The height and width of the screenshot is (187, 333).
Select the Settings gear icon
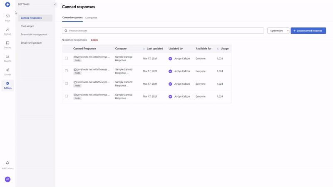point(7,84)
